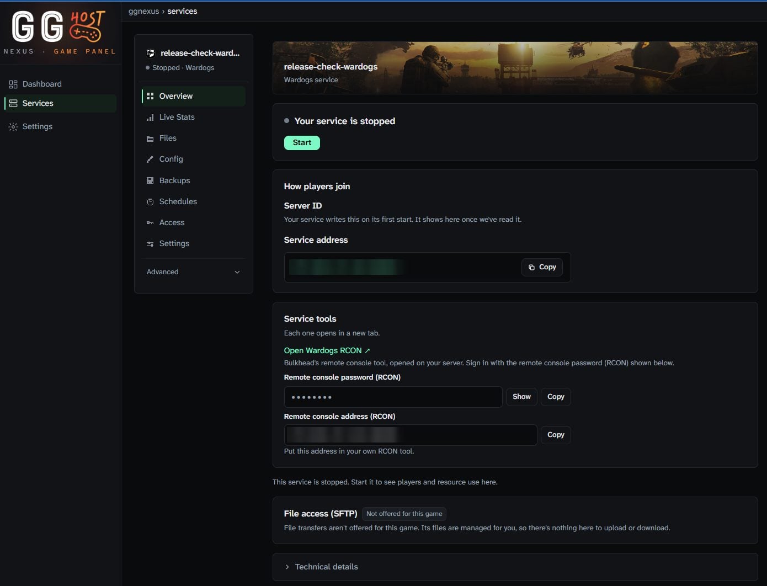
Task: Click the copy icon in Service address box
Action: click(x=531, y=267)
